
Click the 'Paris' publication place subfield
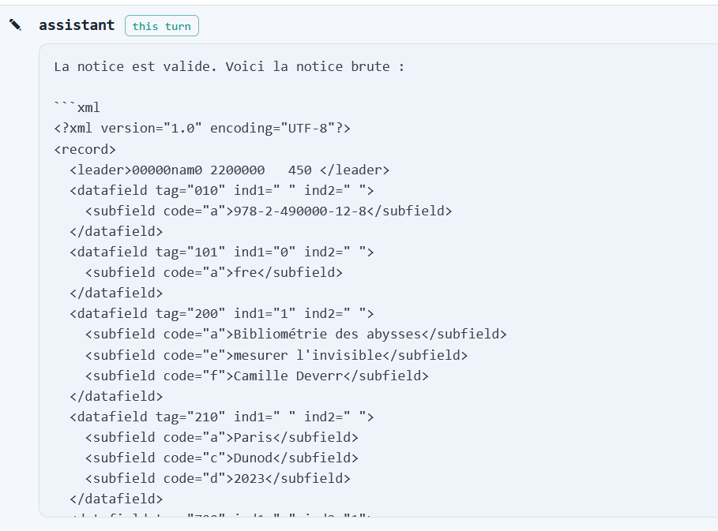pyautogui.click(x=222, y=437)
